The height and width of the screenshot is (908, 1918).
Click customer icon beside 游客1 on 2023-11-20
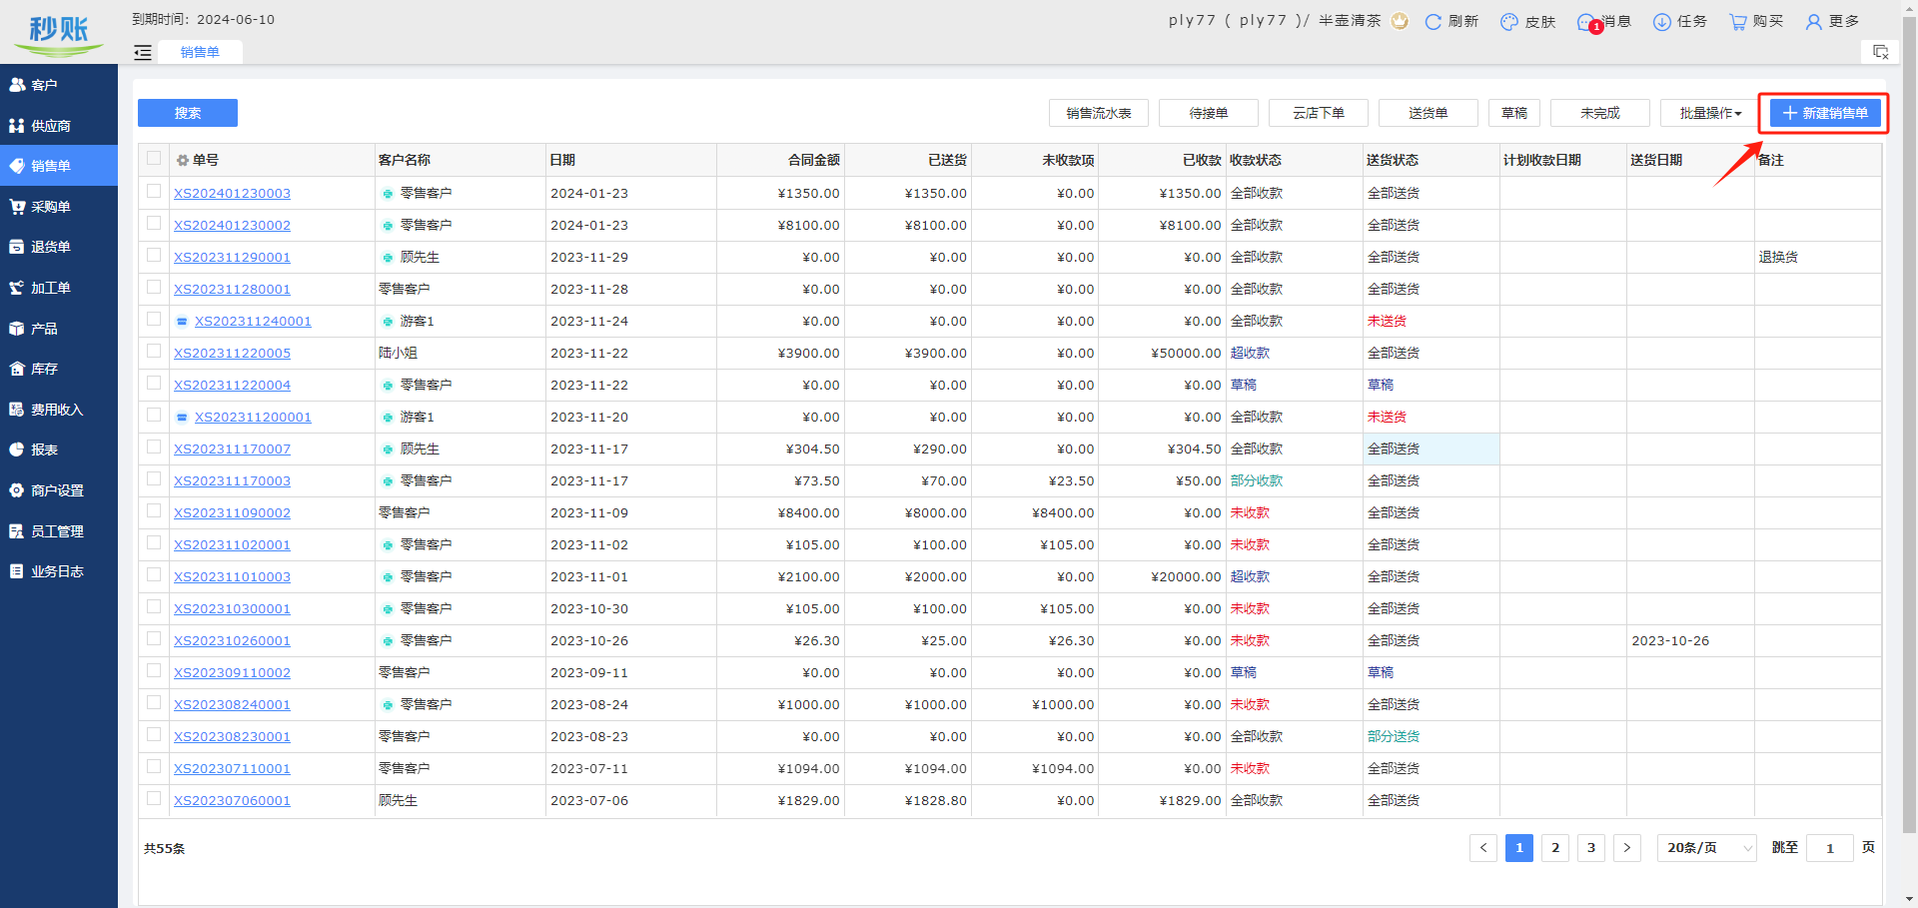tap(388, 418)
